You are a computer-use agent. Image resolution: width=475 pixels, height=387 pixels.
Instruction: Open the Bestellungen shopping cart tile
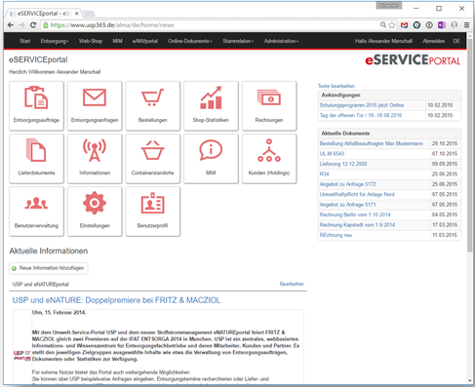pos(153,106)
